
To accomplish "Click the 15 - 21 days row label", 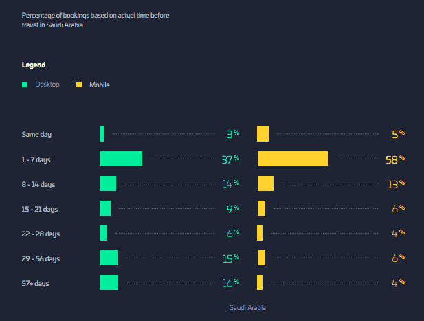I will click(x=40, y=210).
